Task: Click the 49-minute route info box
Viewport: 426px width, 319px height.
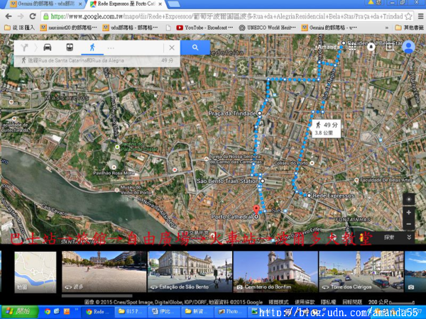Action: [326, 128]
